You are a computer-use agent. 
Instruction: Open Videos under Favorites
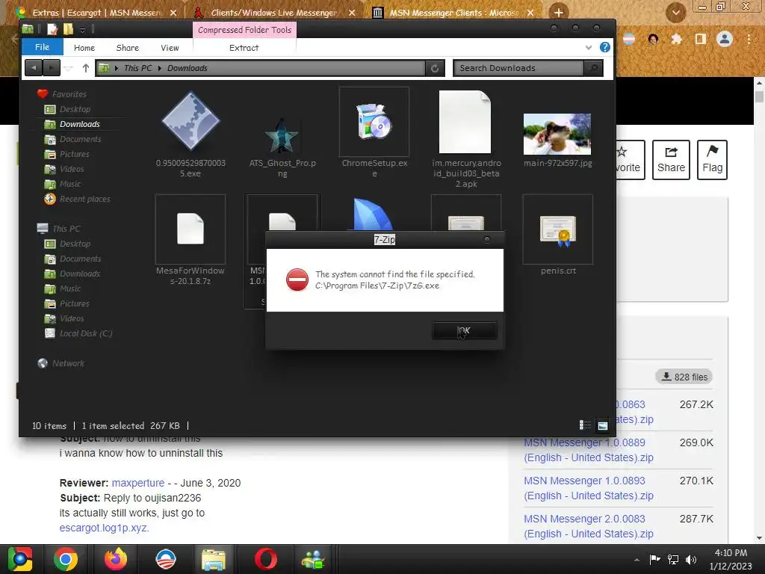point(72,170)
